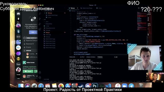Open the Иванов voice channel
Screen dimensions: 164x92
30,51
